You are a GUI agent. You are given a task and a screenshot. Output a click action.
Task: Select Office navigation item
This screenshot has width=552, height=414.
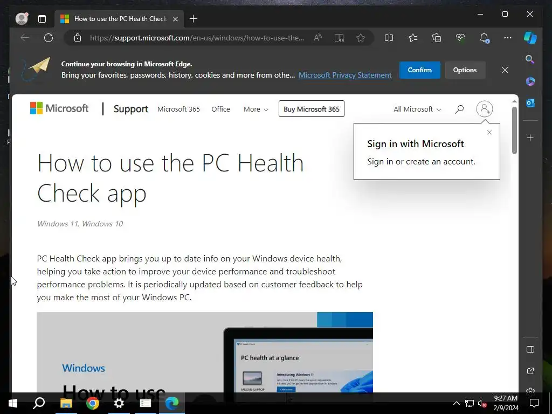click(220, 109)
